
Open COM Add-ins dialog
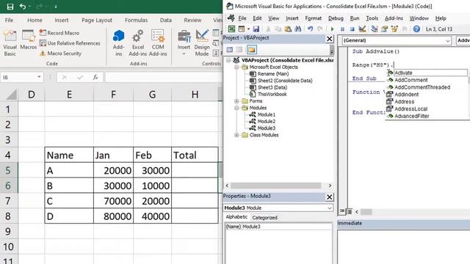point(158,43)
